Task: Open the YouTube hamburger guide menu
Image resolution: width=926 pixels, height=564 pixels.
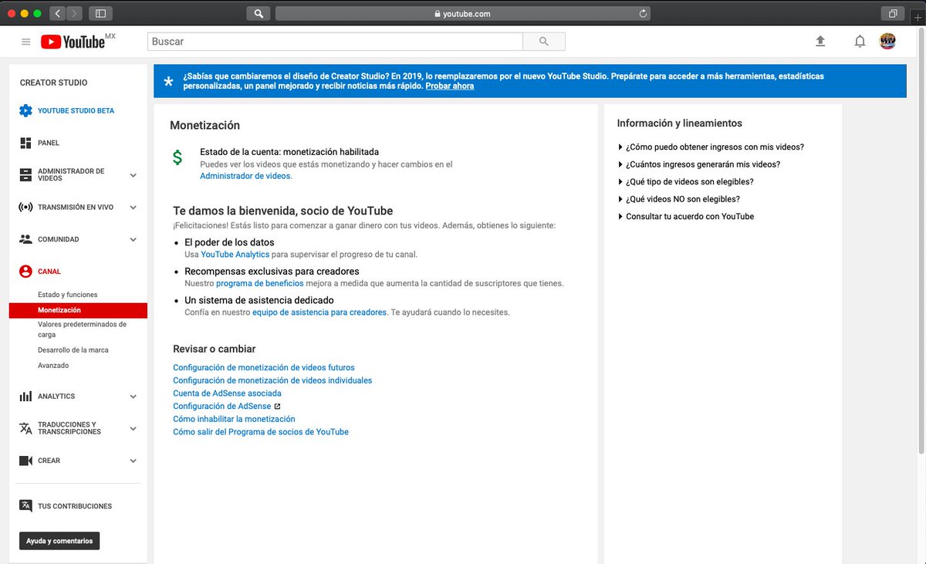Action: point(26,42)
